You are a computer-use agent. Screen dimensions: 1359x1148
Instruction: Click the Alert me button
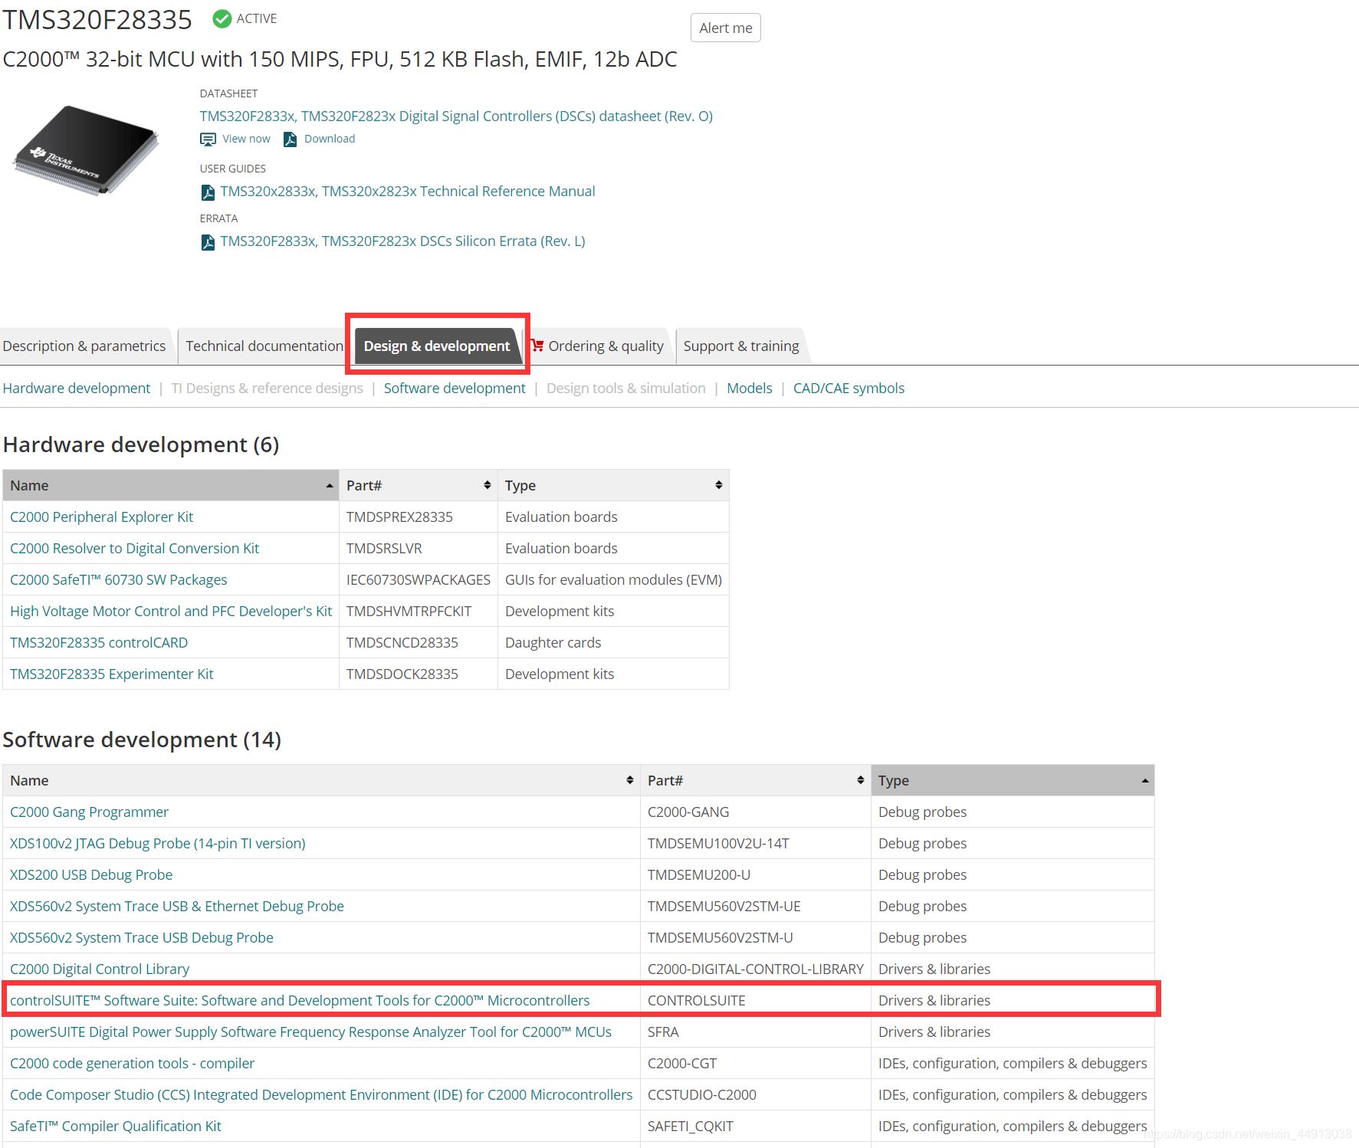coord(725,28)
